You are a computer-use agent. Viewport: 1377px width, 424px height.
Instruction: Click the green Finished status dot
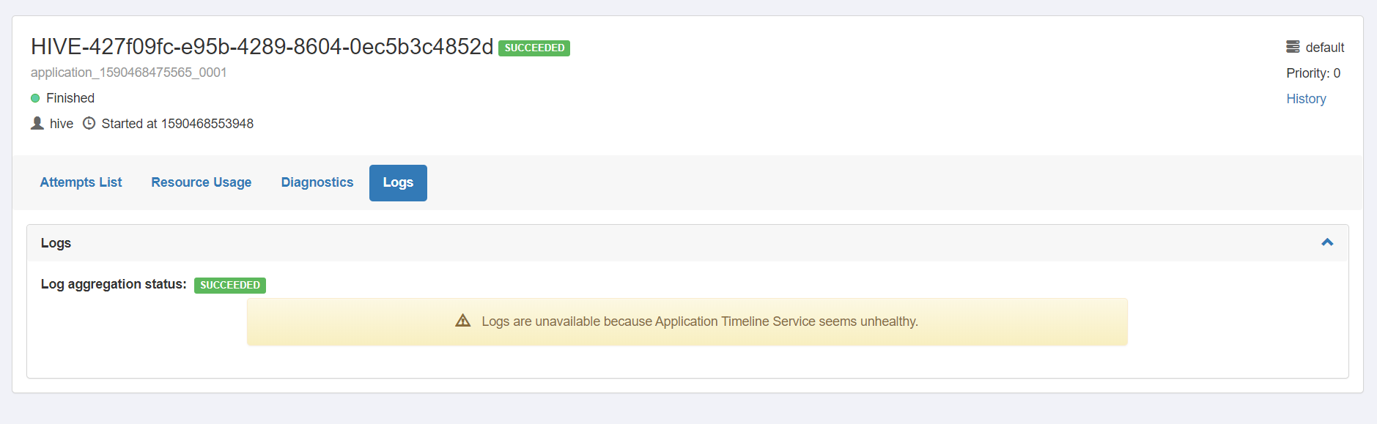click(x=35, y=98)
